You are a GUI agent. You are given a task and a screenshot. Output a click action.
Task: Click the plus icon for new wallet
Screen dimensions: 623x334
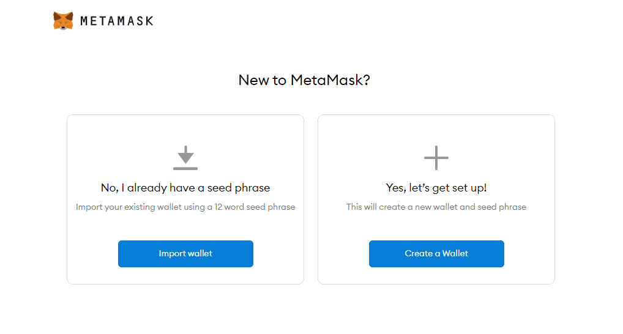(x=436, y=158)
